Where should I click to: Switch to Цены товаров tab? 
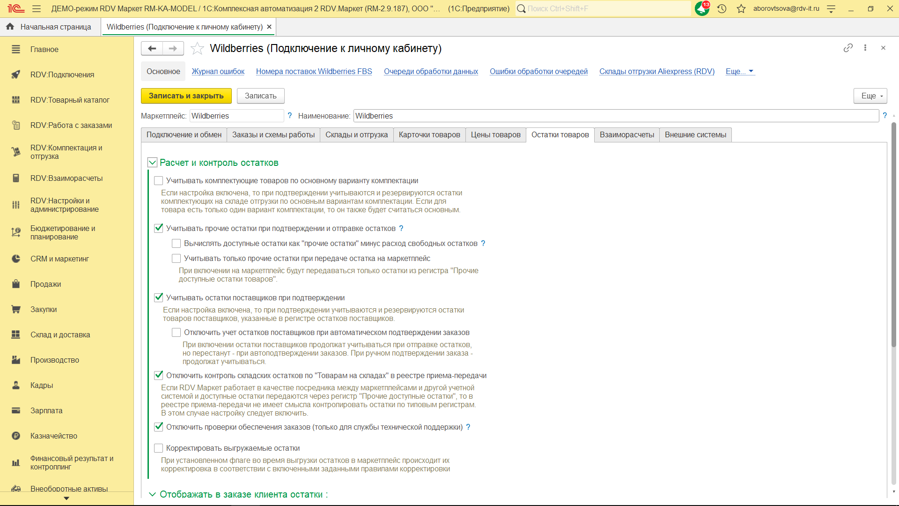pyautogui.click(x=495, y=135)
